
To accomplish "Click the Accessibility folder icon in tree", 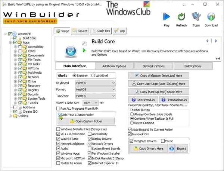I will [25, 47].
